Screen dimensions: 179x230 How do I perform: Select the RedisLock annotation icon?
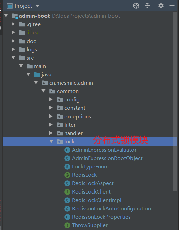tap(67, 175)
